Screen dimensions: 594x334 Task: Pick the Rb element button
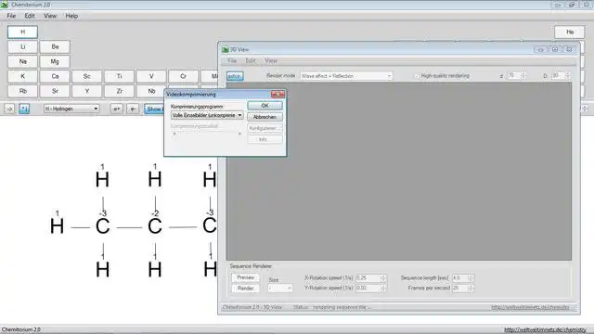point(22,91)
